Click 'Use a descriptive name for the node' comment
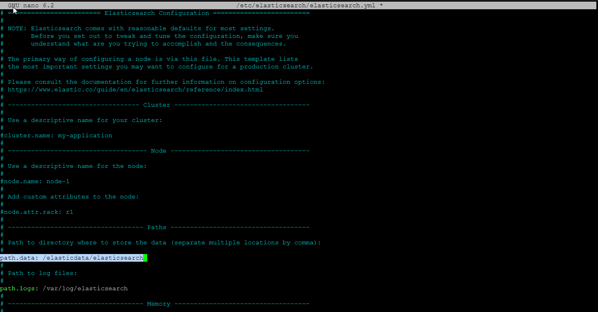Screen dimensions: 598x312 point(73,166)
